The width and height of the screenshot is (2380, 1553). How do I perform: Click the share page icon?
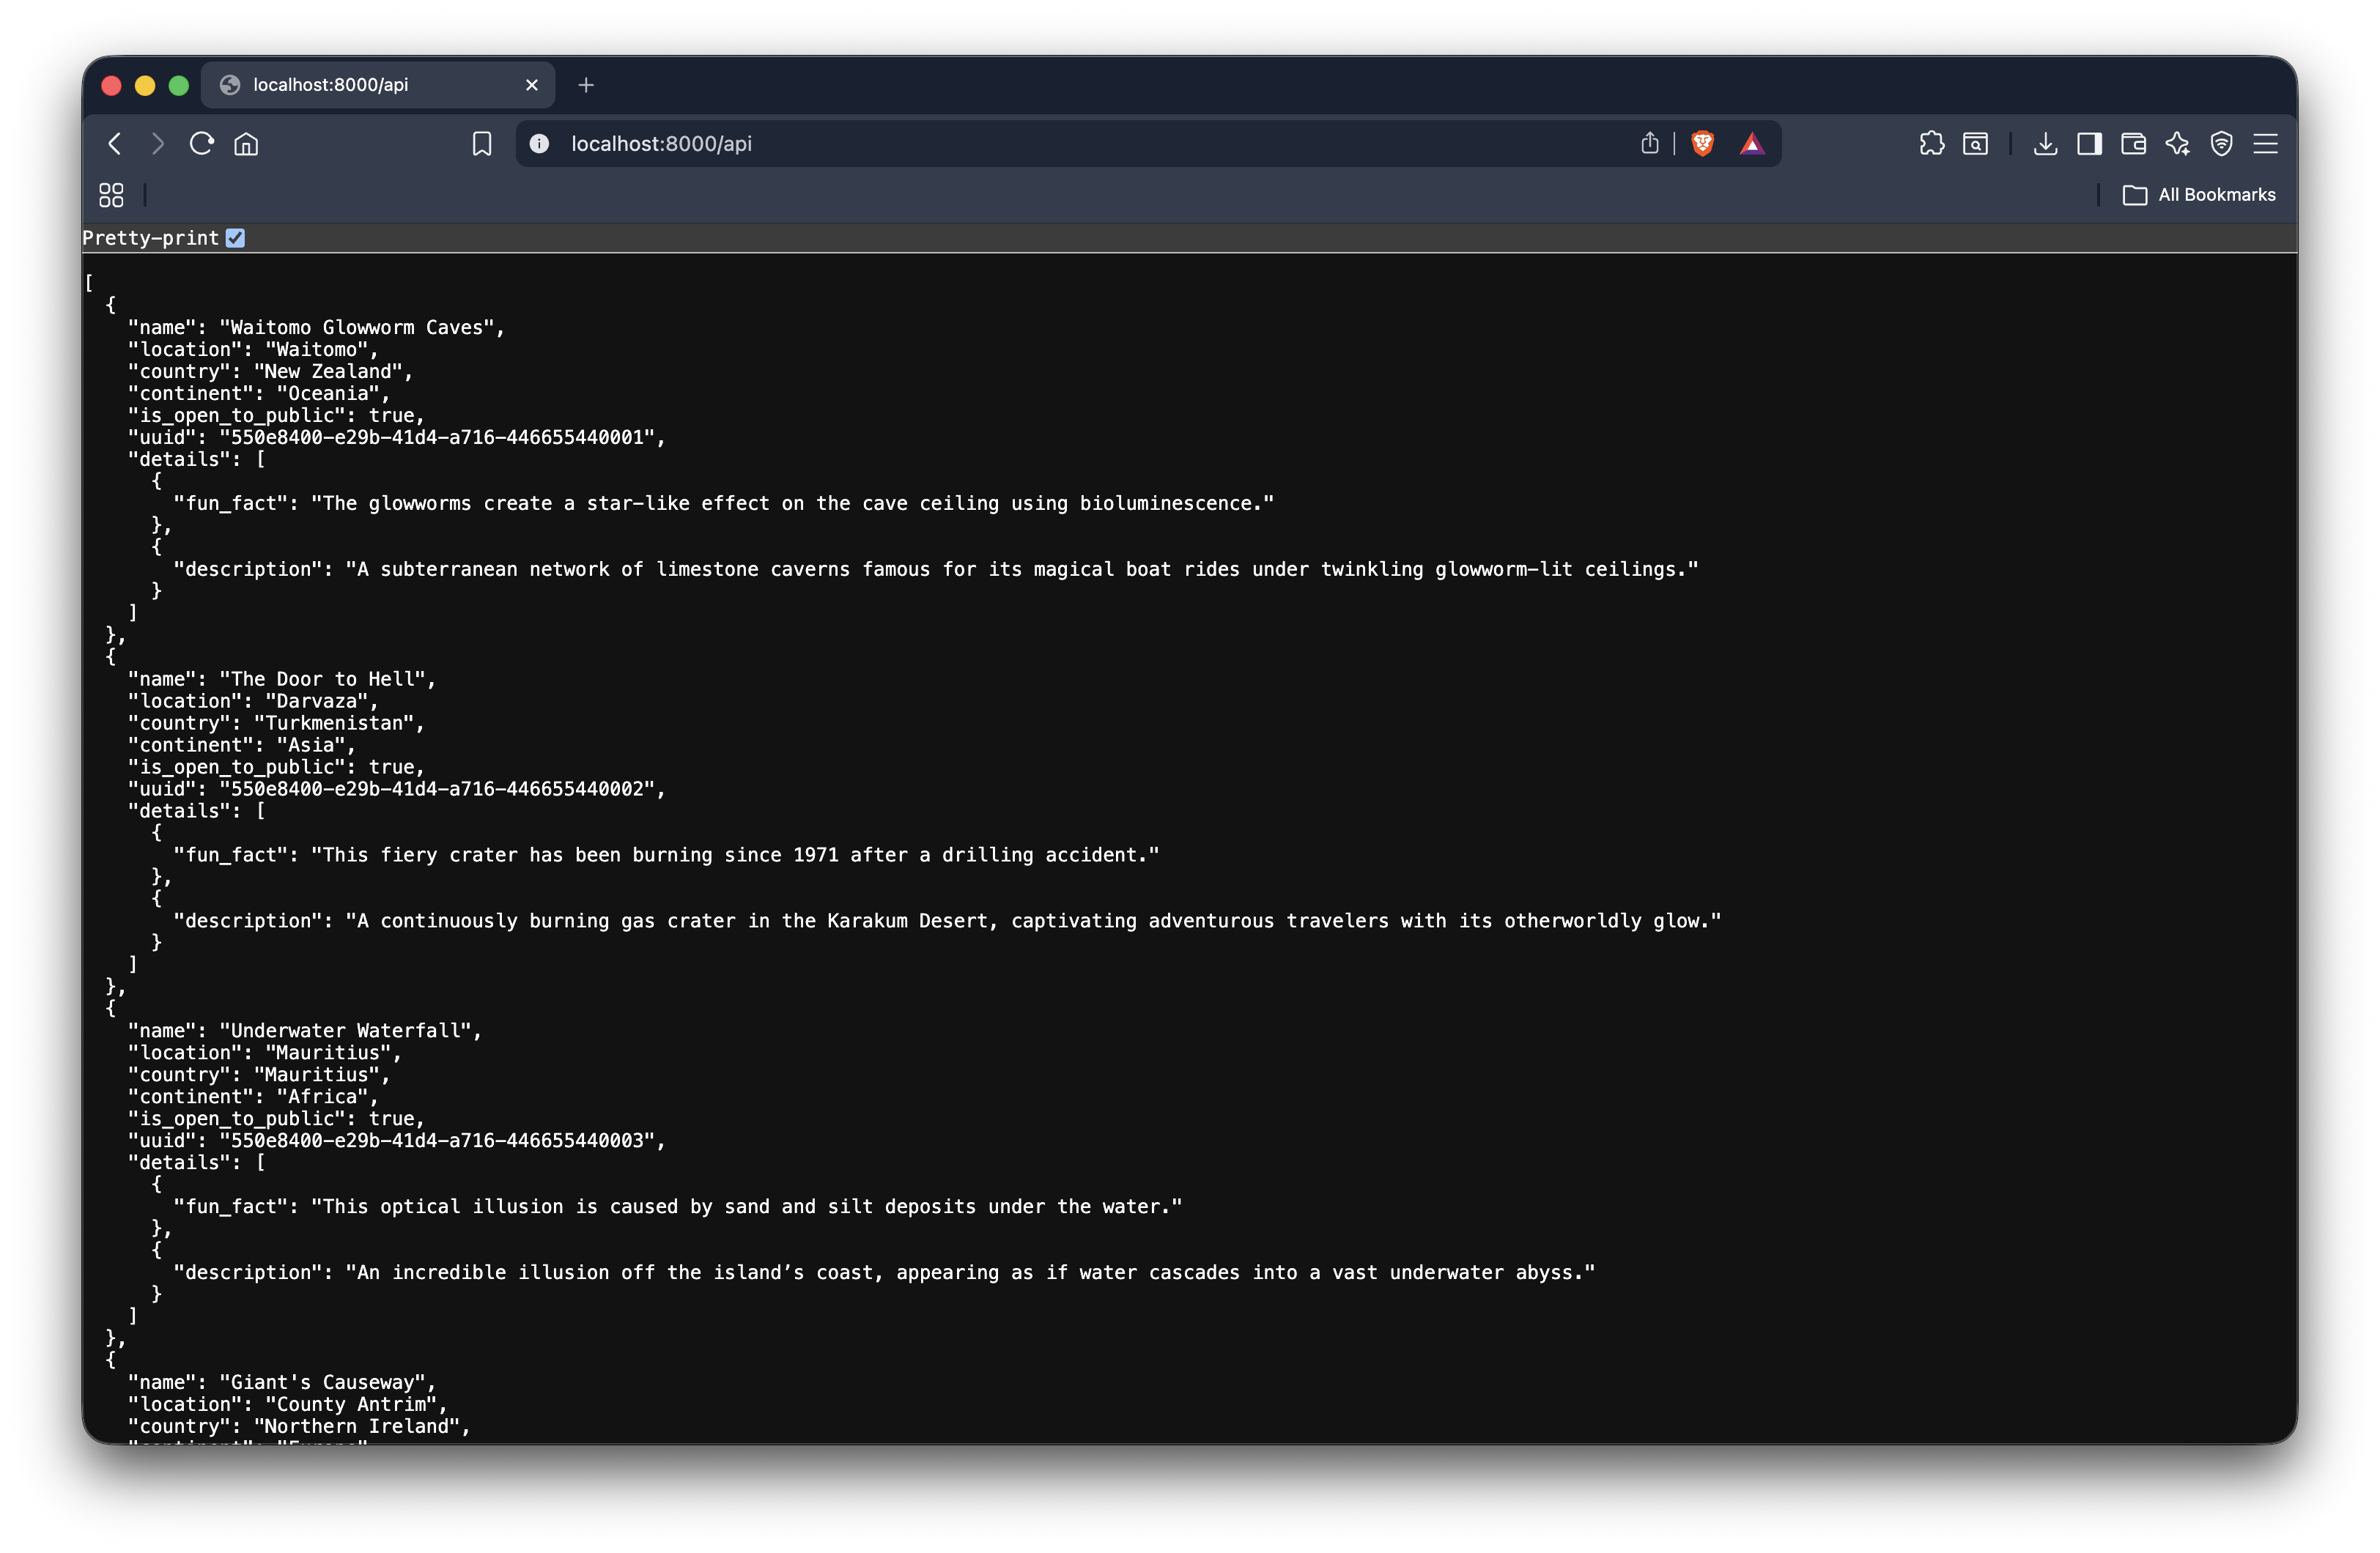pos(1649,144)
